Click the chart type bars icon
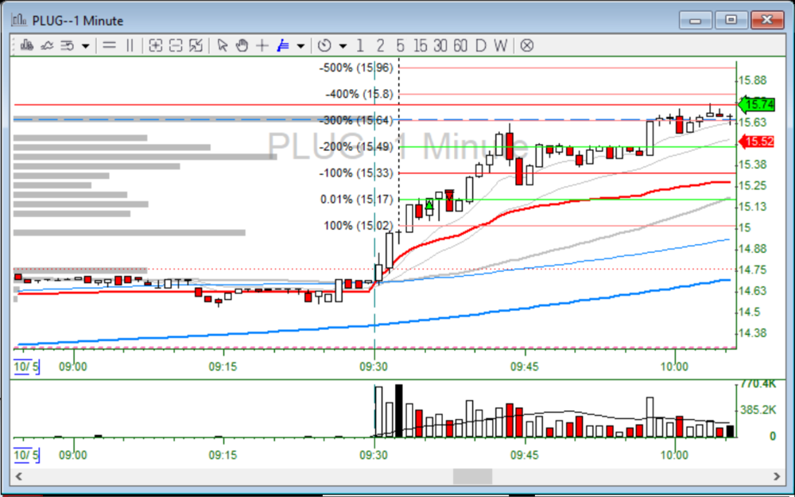The height and width of the screenshot is (497, 795). pos(26,45)
